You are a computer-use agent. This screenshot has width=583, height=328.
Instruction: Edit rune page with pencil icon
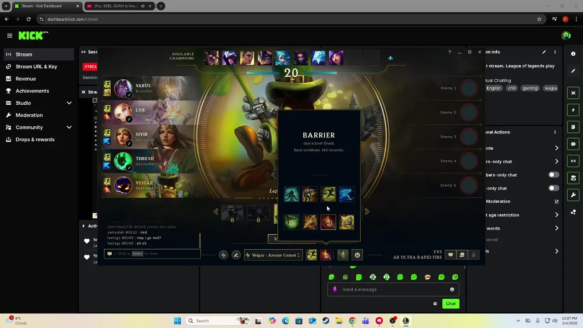[x=236, y=255]
